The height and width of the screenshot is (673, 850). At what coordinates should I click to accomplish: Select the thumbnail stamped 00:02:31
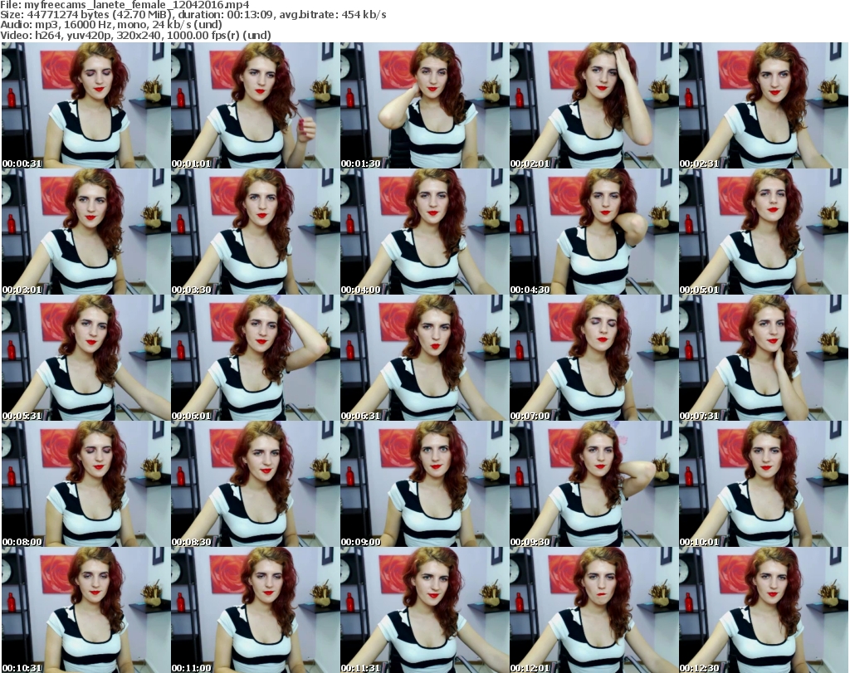[764, 105]
